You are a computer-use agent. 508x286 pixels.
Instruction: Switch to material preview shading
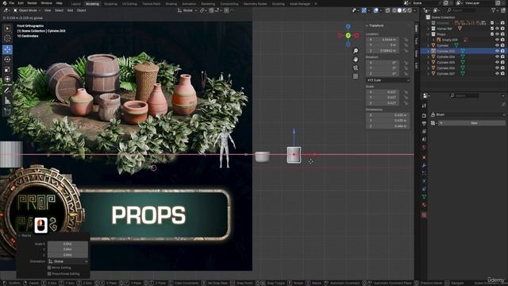[405, 10]
